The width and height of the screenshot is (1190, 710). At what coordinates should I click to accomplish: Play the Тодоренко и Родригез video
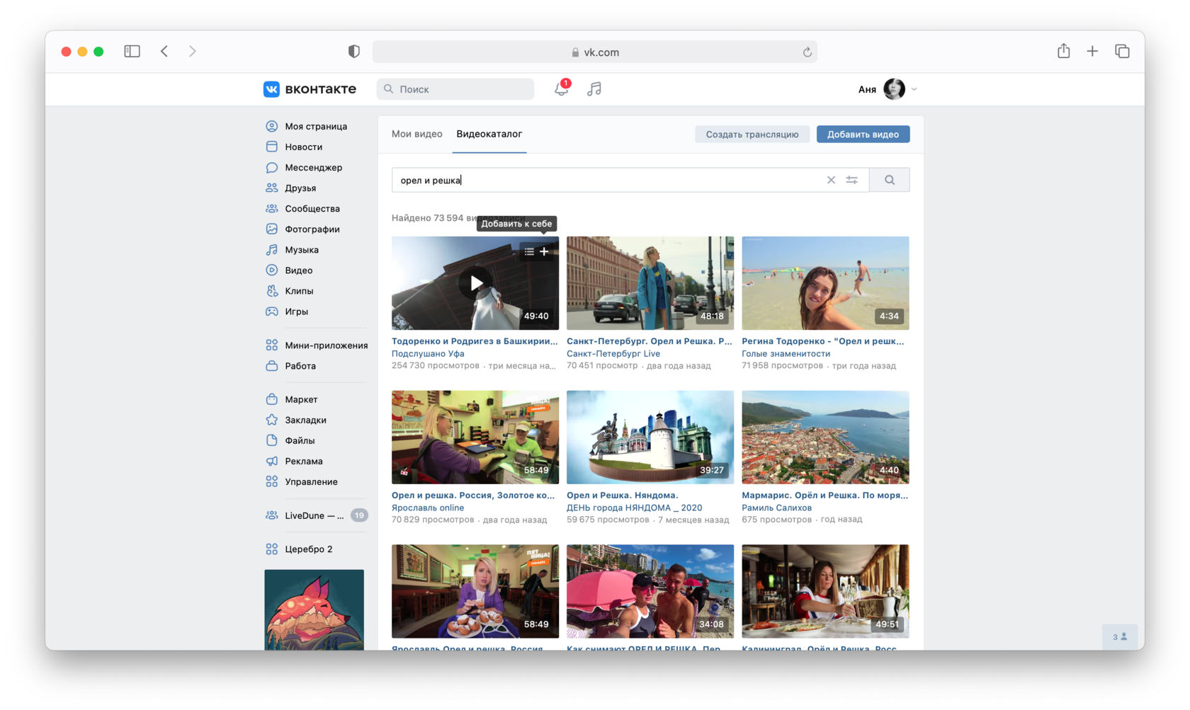click(x=475, y=283)
